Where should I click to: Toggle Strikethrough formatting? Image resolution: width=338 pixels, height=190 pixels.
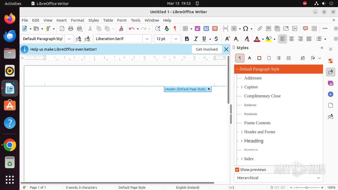click(216, 39)
